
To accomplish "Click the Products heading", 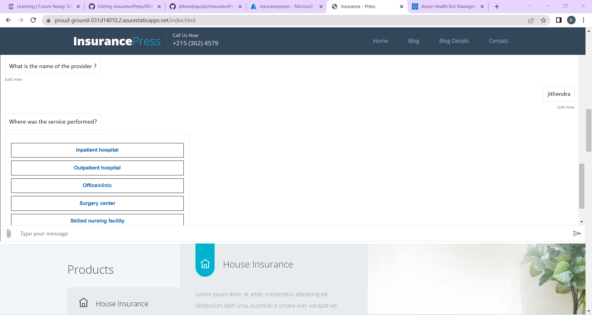I will 91,270.
